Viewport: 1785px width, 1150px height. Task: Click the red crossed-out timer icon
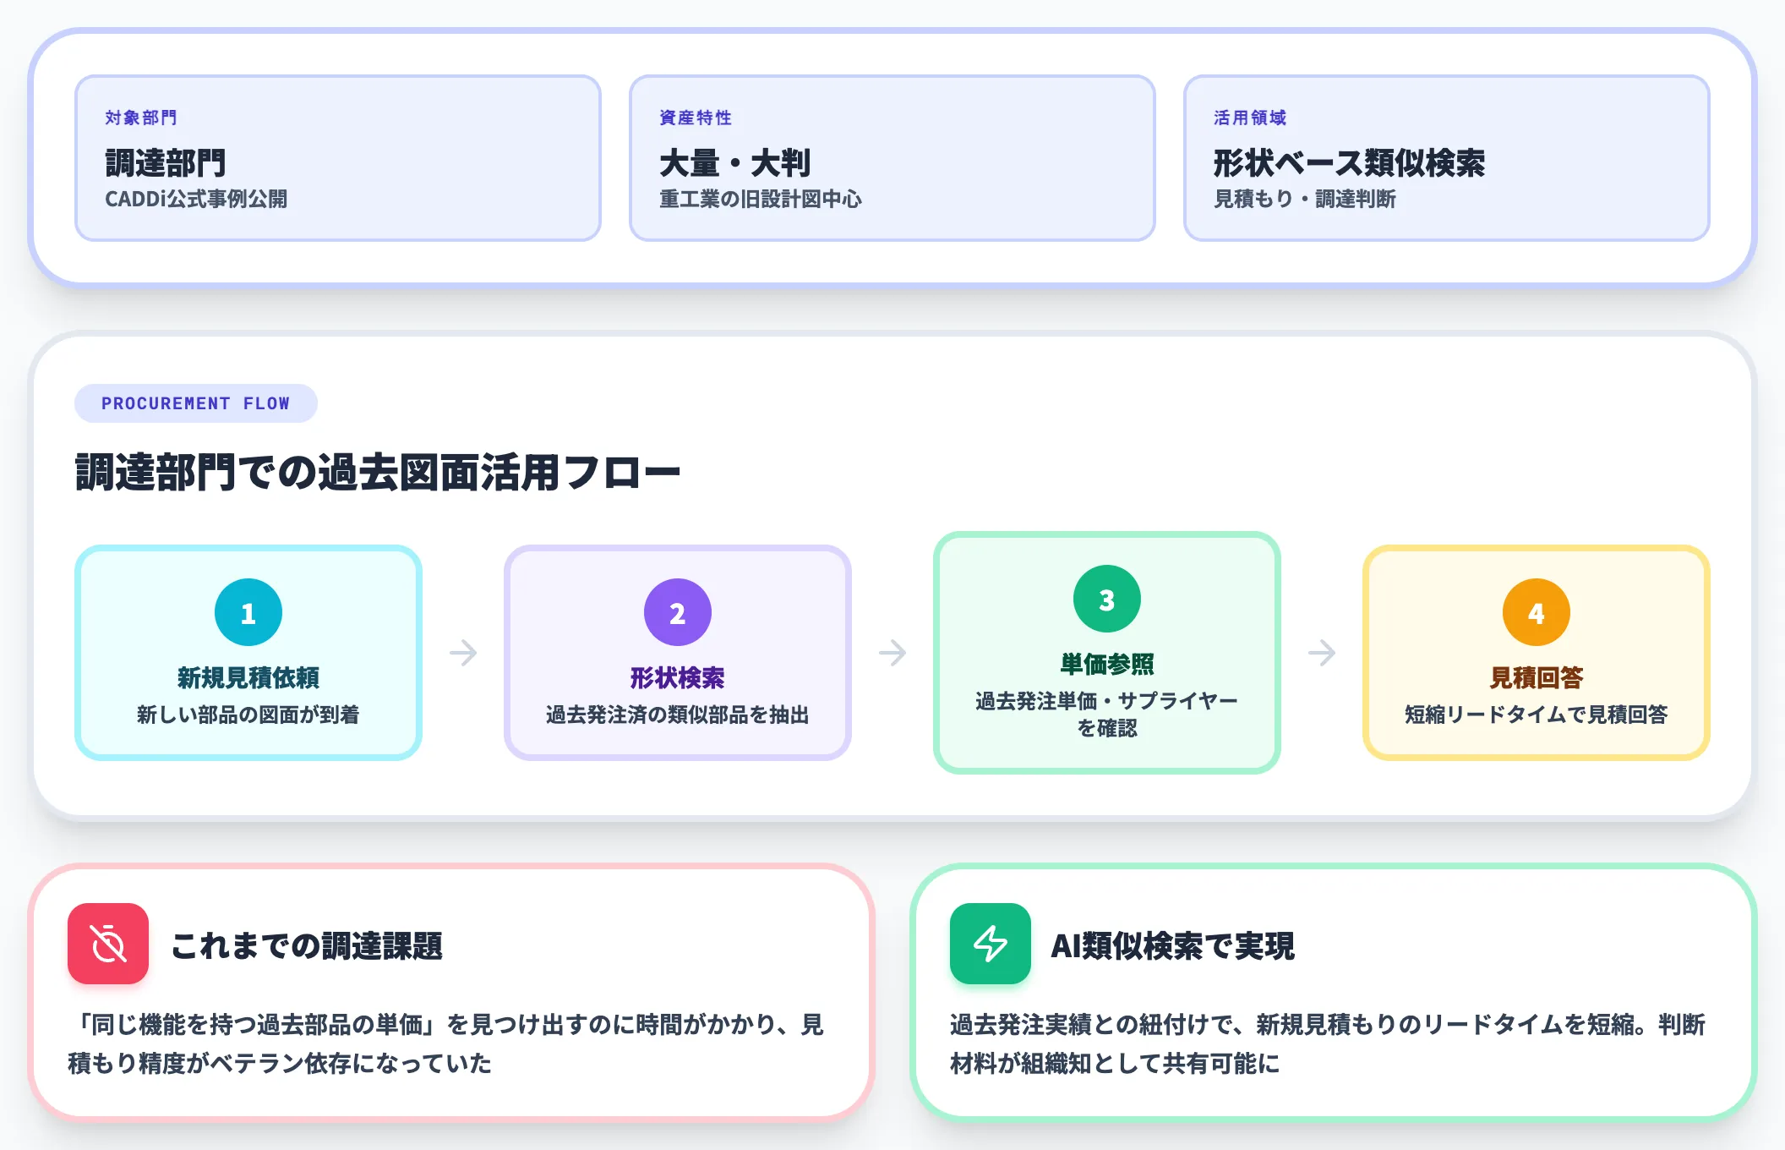point(108,944)
